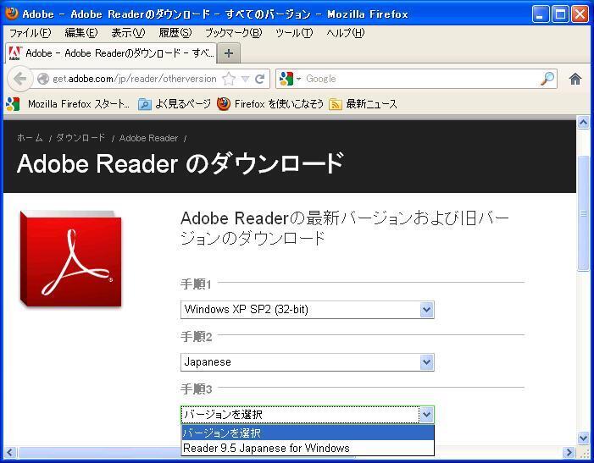Screen dimensions: 594x463
Task: Reload the page with the refresh icon
Action: [260, 79]
